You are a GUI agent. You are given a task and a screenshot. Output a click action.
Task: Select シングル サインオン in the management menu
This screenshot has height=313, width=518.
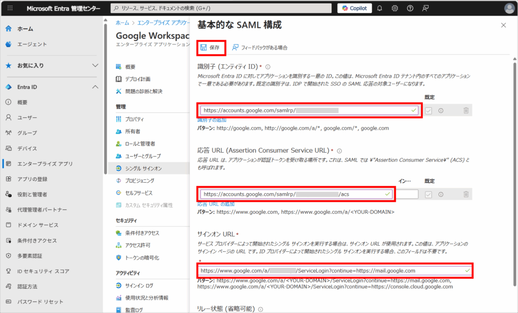click(144, 168)
